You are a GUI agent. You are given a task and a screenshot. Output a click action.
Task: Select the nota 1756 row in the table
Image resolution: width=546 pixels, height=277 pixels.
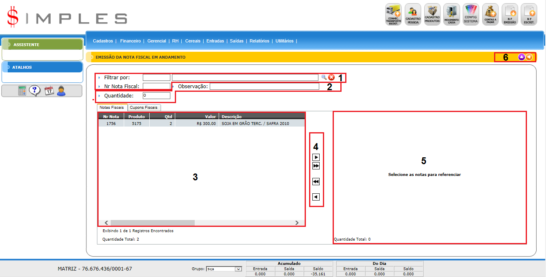pyautogui.click(x=201, y=124)
